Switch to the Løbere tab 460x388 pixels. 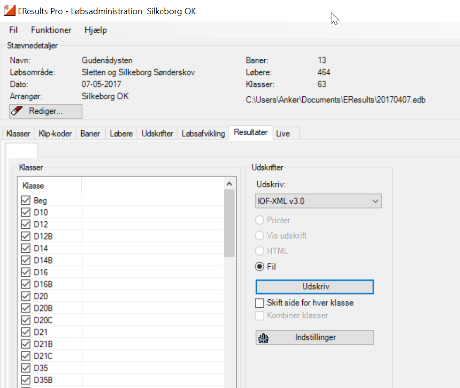click(x=121, y=134)
